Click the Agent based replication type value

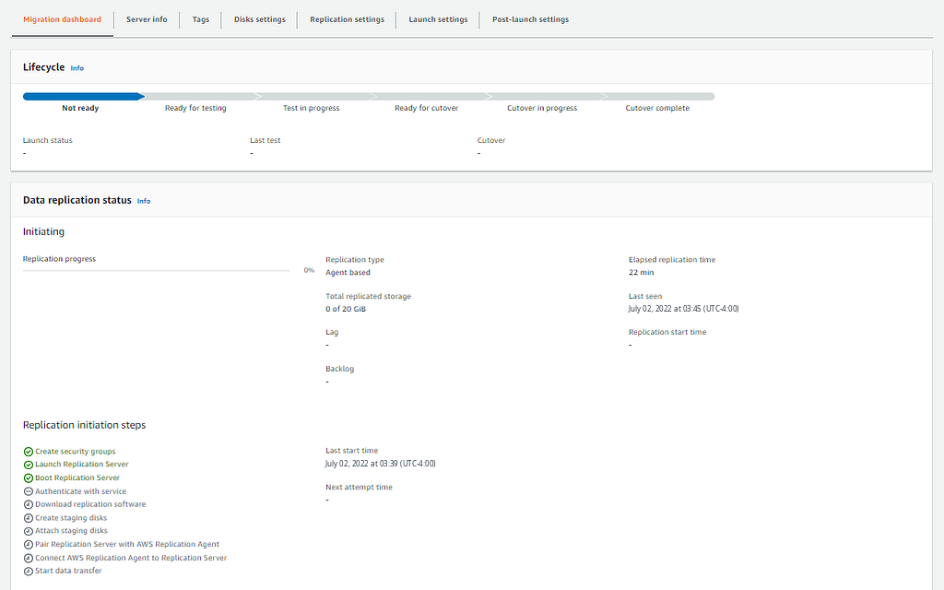click(x=348, y=272)
